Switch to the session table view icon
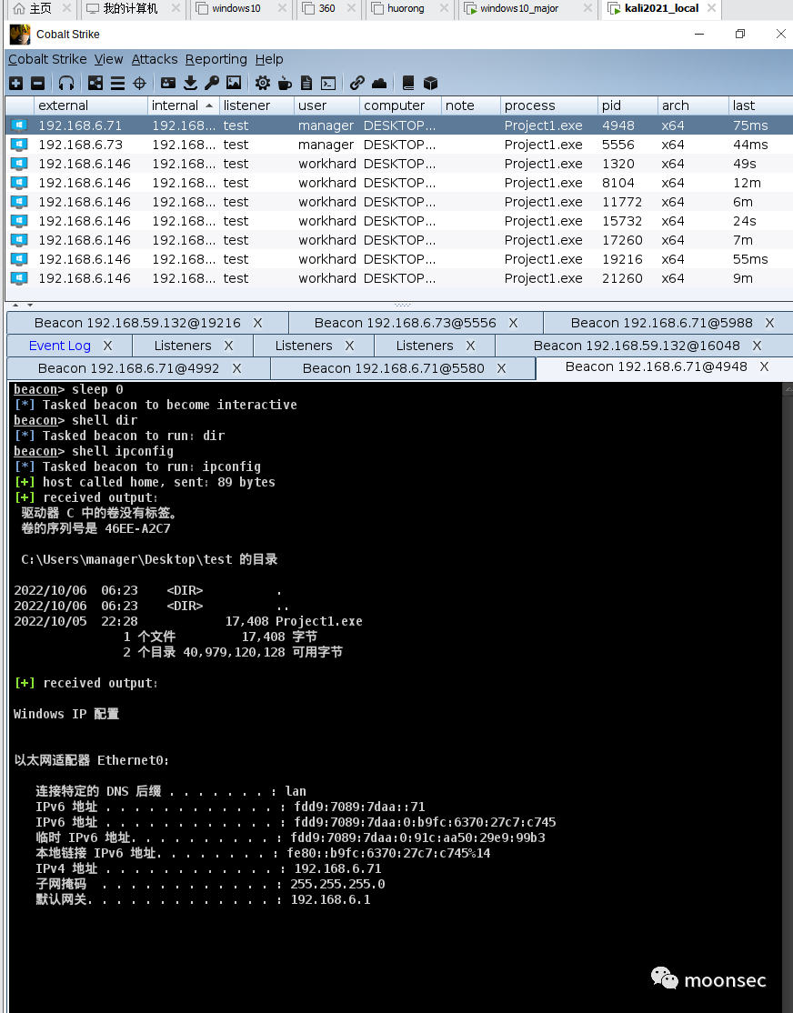The height and width of the screenshot is (1013, 793). pos(117,83)
